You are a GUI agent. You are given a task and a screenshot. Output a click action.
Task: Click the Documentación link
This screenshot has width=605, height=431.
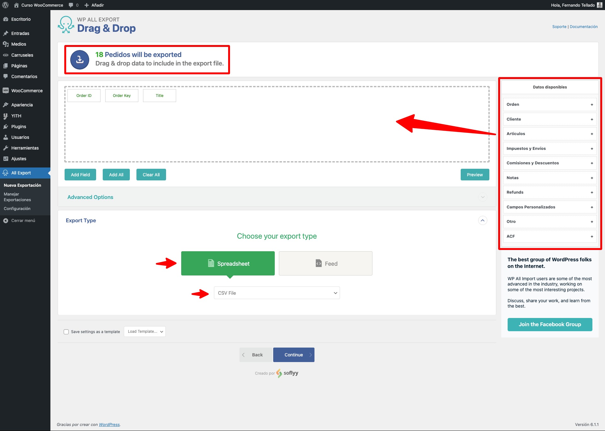[x=584, y=27]
